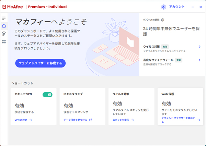This screenshot has height=146, width=206.
Task: Open the アカウント menu
Action: pyautogui.click(x=177, y=7)
